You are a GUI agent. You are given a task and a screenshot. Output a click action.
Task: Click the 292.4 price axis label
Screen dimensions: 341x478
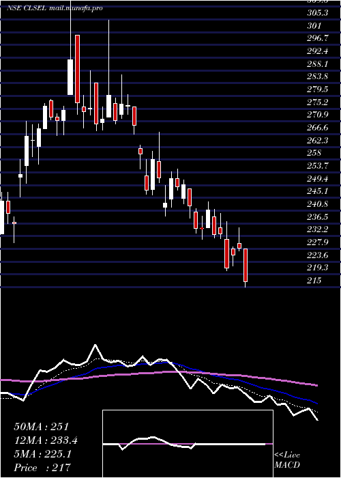(x=318, y=51)
